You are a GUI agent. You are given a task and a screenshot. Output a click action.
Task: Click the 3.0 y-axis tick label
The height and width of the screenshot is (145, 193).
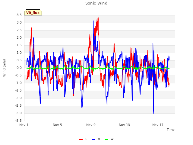point(19,23)
